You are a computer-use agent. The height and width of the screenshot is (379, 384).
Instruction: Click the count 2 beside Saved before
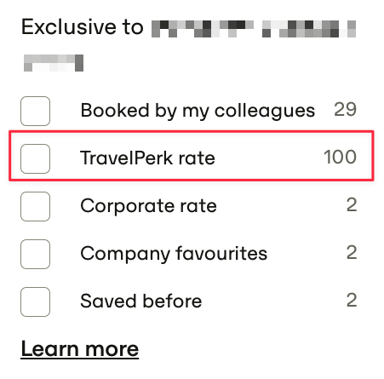tap(352, 300)
